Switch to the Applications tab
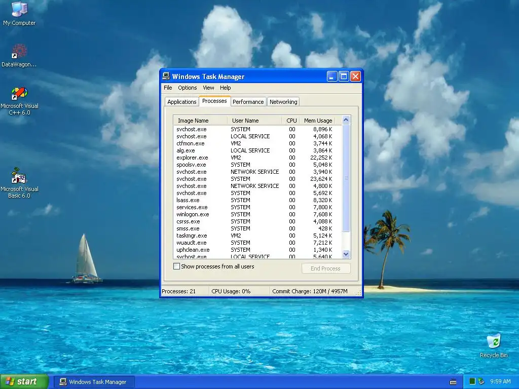This screenshot has width=519, height=389. coord(182,102)
